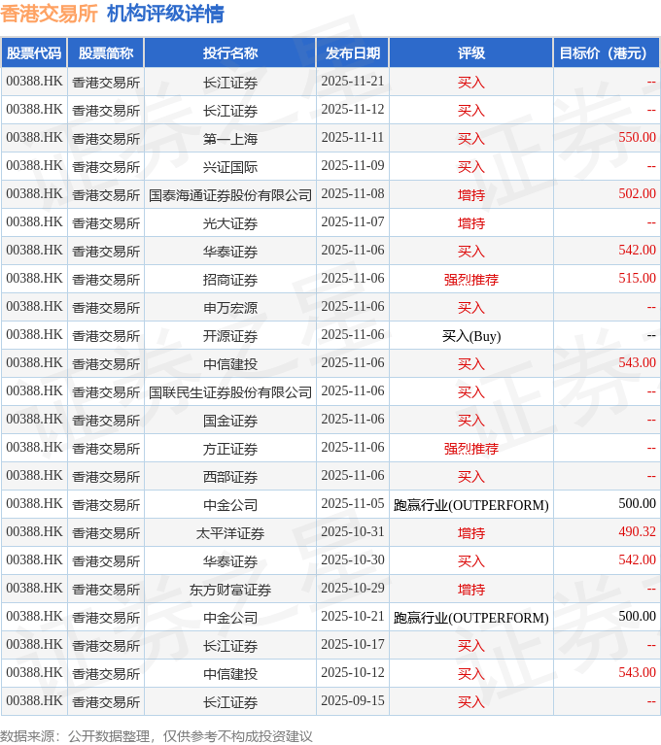The height and width of the screenshot is (745, 661).
Task: Select the 方正证券 broker cell
Action: coord(230,449)
